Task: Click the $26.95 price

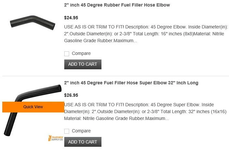Action: point(71,95)
